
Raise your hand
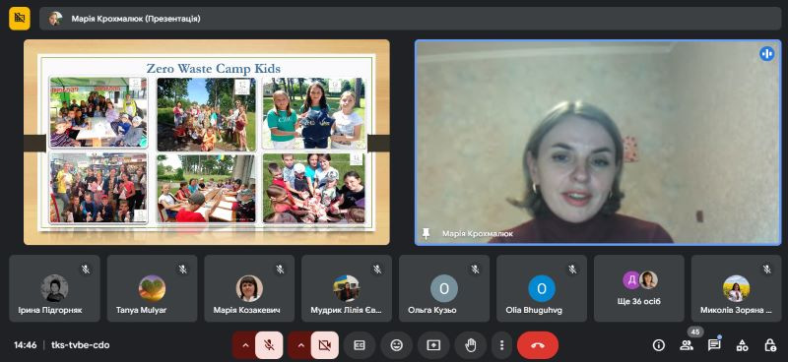[471, 345]
